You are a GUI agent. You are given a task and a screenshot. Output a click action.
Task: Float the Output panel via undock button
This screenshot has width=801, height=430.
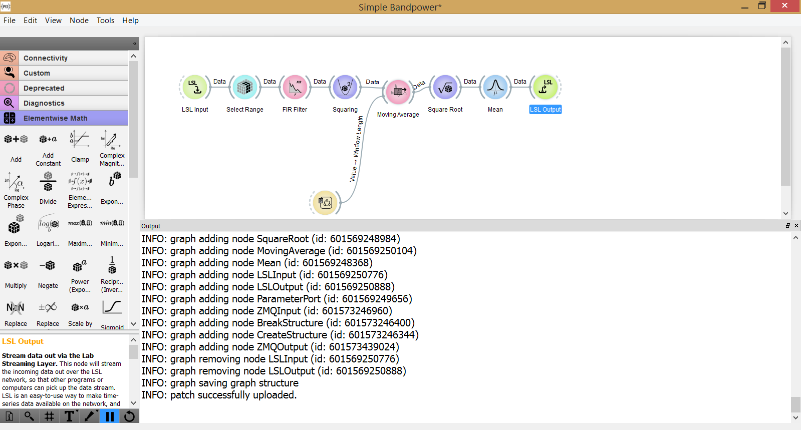(x=788, y=226)
